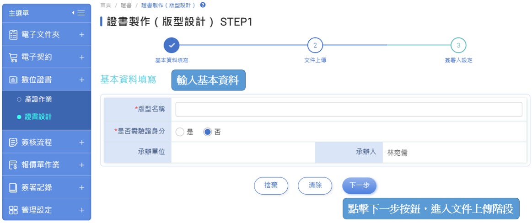Click the 管理設定 grid icon
This screenshot has height=223, width=532.
coord(13,210)
